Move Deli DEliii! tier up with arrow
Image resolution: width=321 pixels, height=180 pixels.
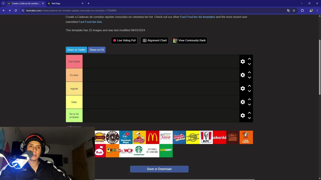click(249, 59)
